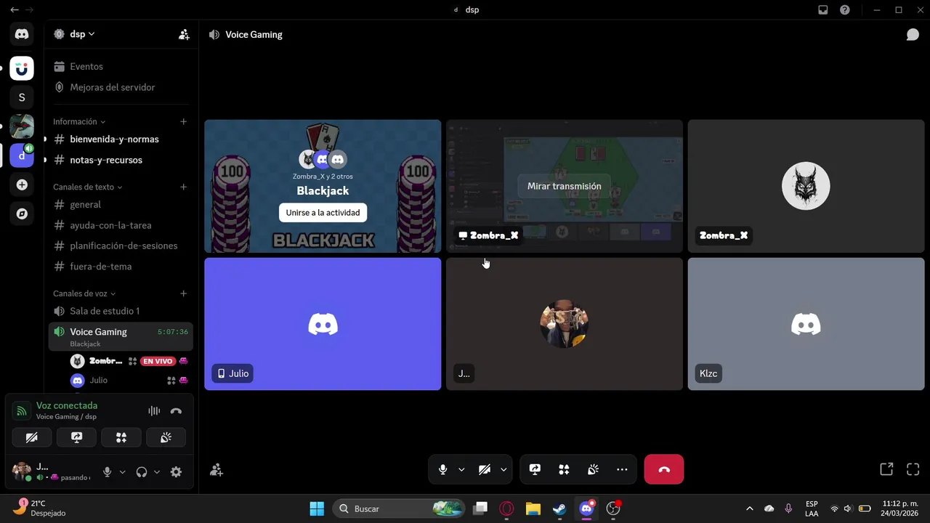Open Windows Start menu

point(318,508)
